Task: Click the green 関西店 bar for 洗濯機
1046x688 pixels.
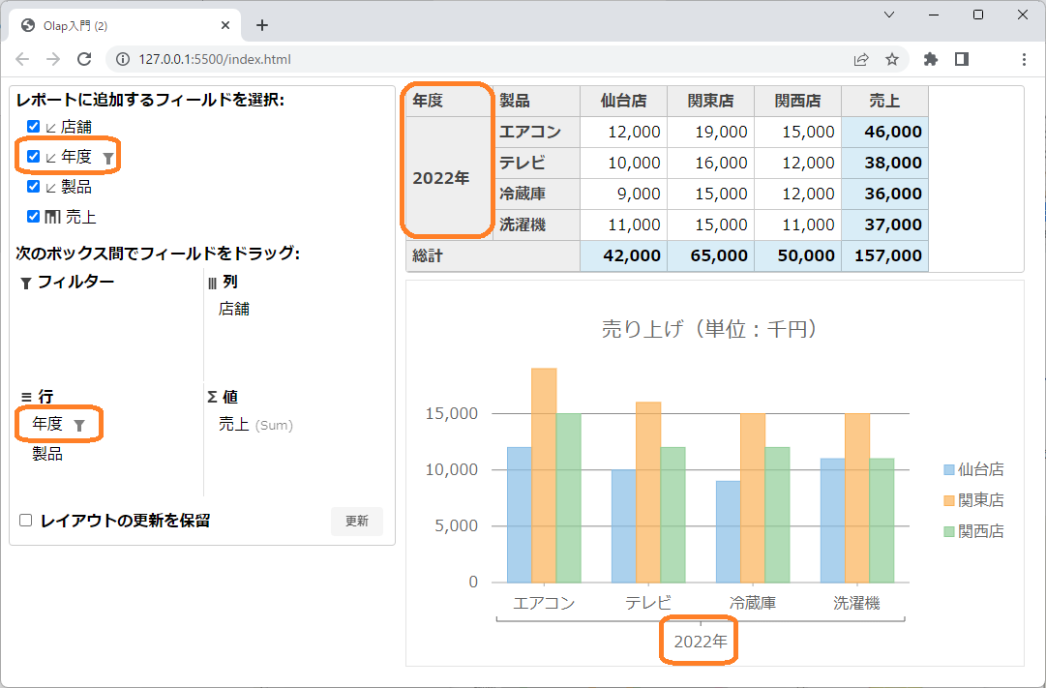Action: click(882, 521)
